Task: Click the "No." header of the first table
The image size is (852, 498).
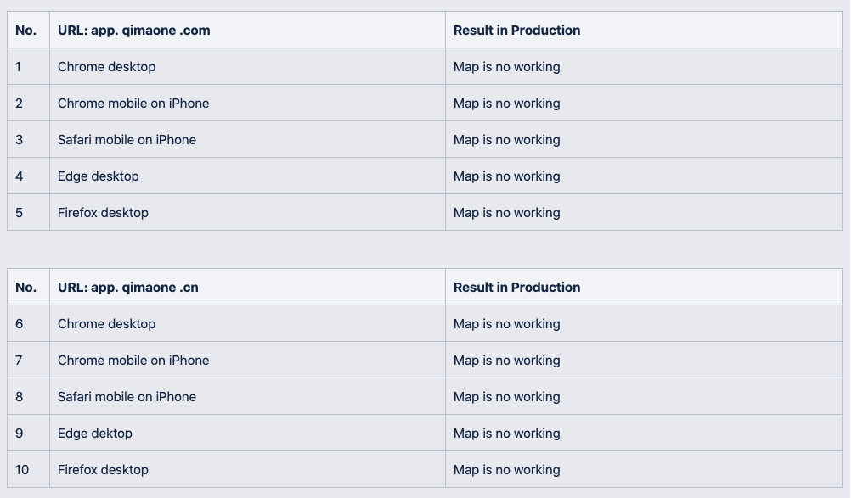Action: click(x=26, y=31)
